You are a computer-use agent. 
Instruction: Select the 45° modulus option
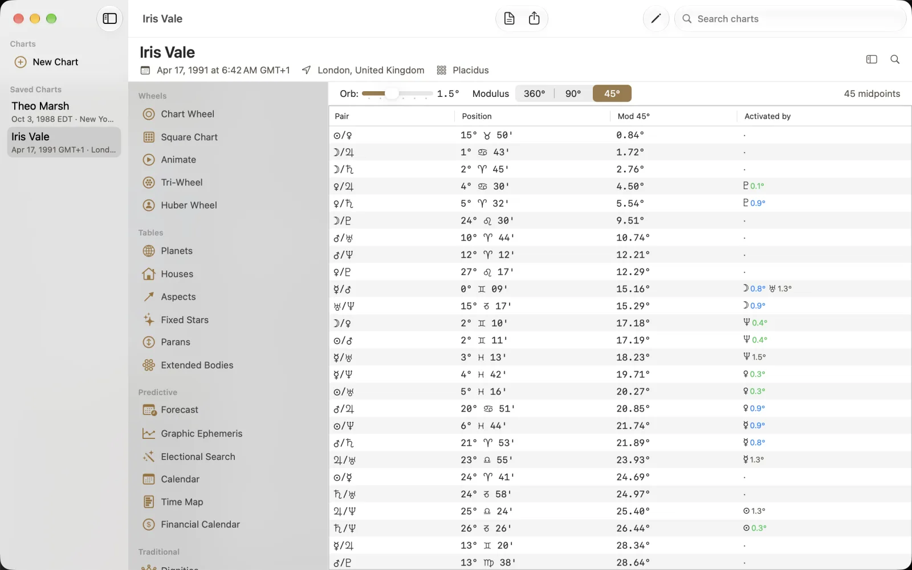[x=612, y=93]
